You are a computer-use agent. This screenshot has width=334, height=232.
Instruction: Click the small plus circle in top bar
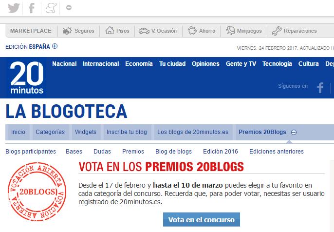[69, 8]
